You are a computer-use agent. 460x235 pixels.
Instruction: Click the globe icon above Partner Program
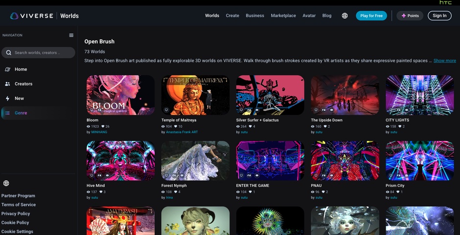(x=6, y=184)
